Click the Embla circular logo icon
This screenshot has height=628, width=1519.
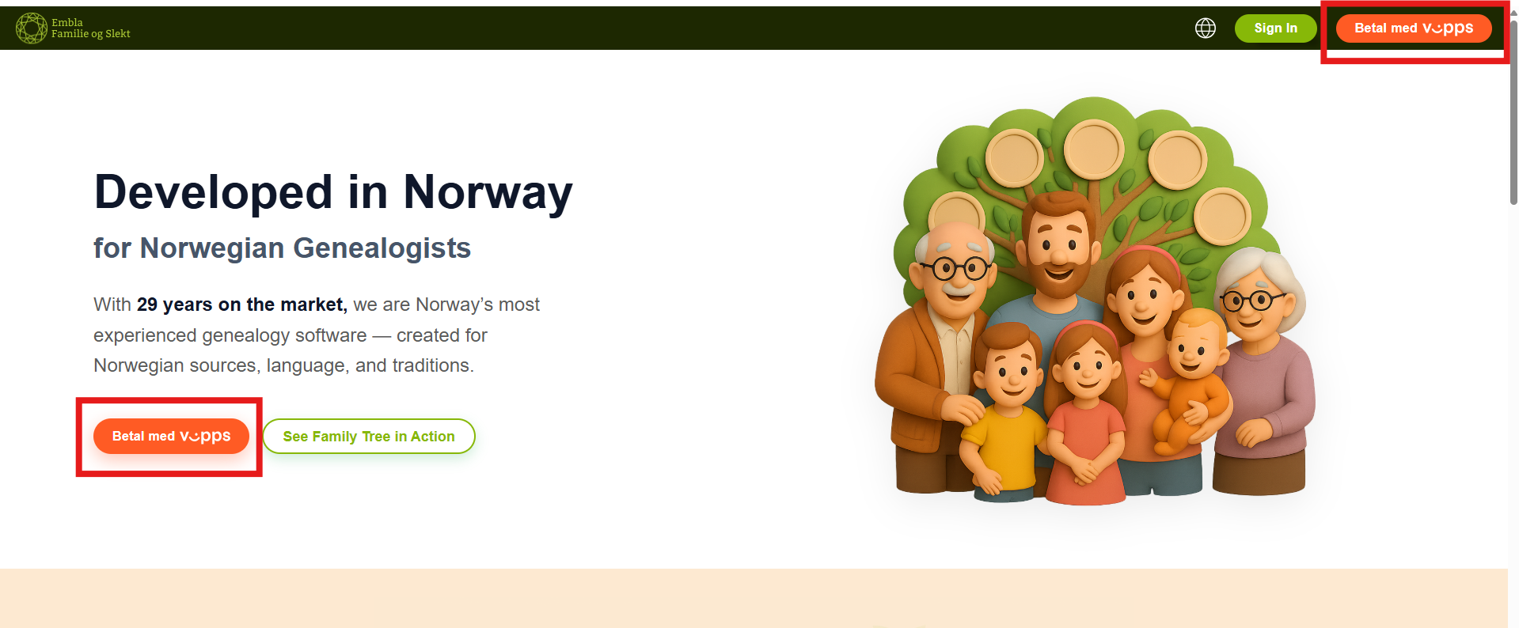[32, 28]
